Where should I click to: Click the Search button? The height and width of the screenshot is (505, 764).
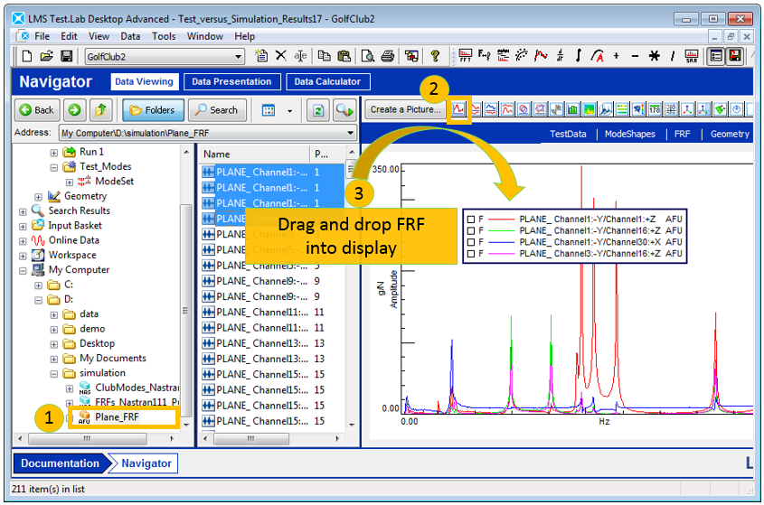(216, 110)
